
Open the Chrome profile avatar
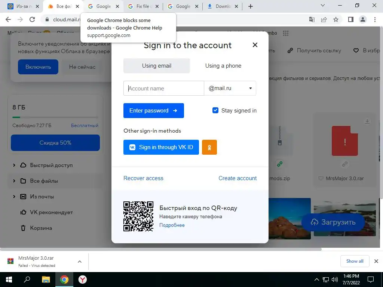(x=363, y=19)
